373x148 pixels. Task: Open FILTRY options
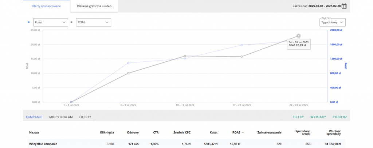pos(298,117)
